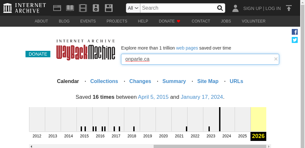Click the Upload arrow icon
Image resolution: width=305 pixels, height=148 pixels.
coord(289,8)
